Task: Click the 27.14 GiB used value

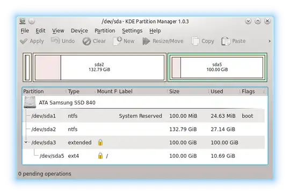Action: pyautogui.click(x=223, y=129)
